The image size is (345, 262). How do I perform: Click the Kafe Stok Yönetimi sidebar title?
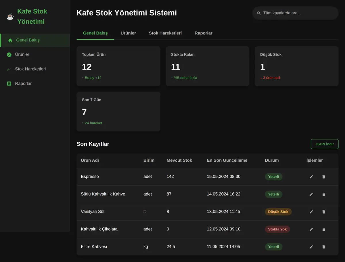(32, 17)
